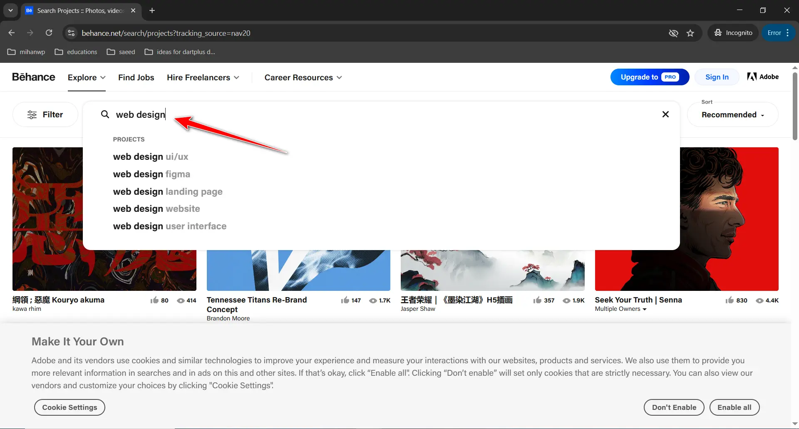
Task: Click Don't Enable cookies button
Action: click(x=674, y=407)
